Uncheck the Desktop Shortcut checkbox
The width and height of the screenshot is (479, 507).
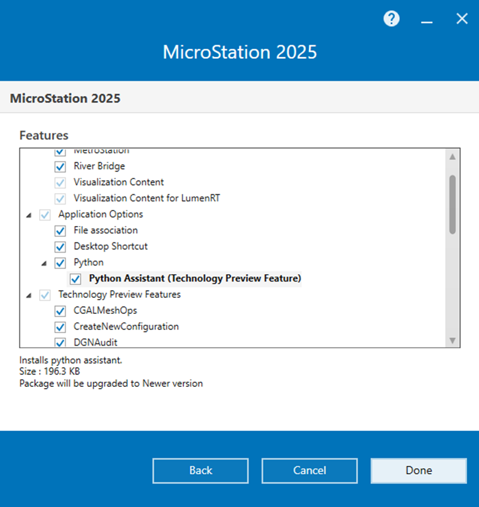(x=60, y=247)
